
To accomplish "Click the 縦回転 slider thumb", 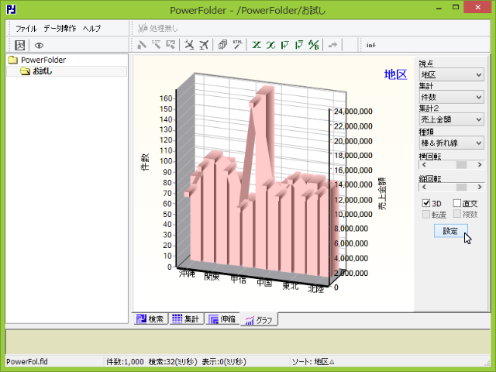I will point(462,188).
